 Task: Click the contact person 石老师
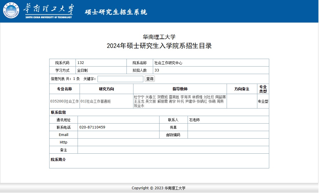point(194,120)
